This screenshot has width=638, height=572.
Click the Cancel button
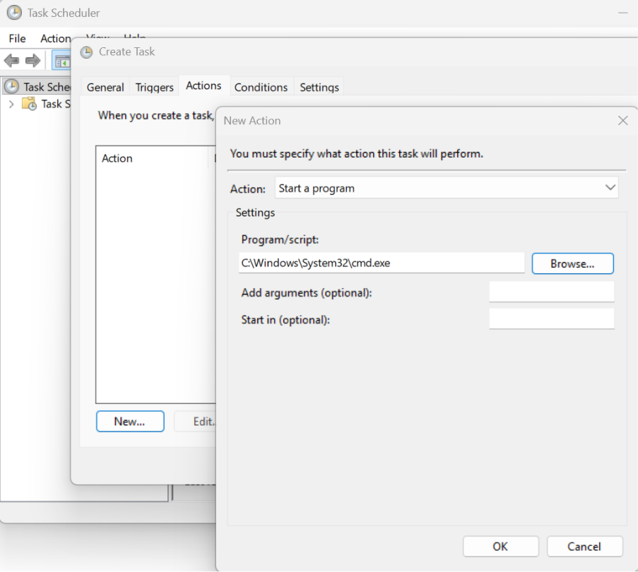[x=584, y=546]
